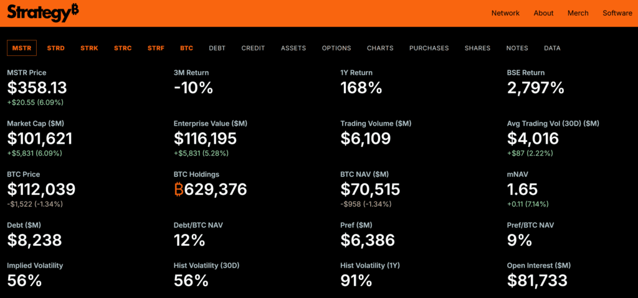
Task: Click the Enterprise Value figure $116,195
Action: (205, 139)
